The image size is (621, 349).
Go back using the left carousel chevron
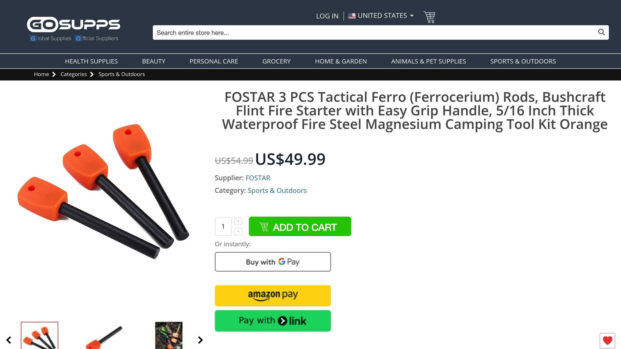tap(9, 340)
